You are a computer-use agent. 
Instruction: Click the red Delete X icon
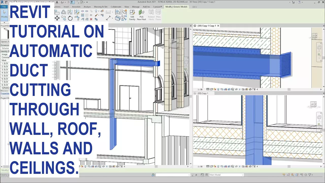91,19
